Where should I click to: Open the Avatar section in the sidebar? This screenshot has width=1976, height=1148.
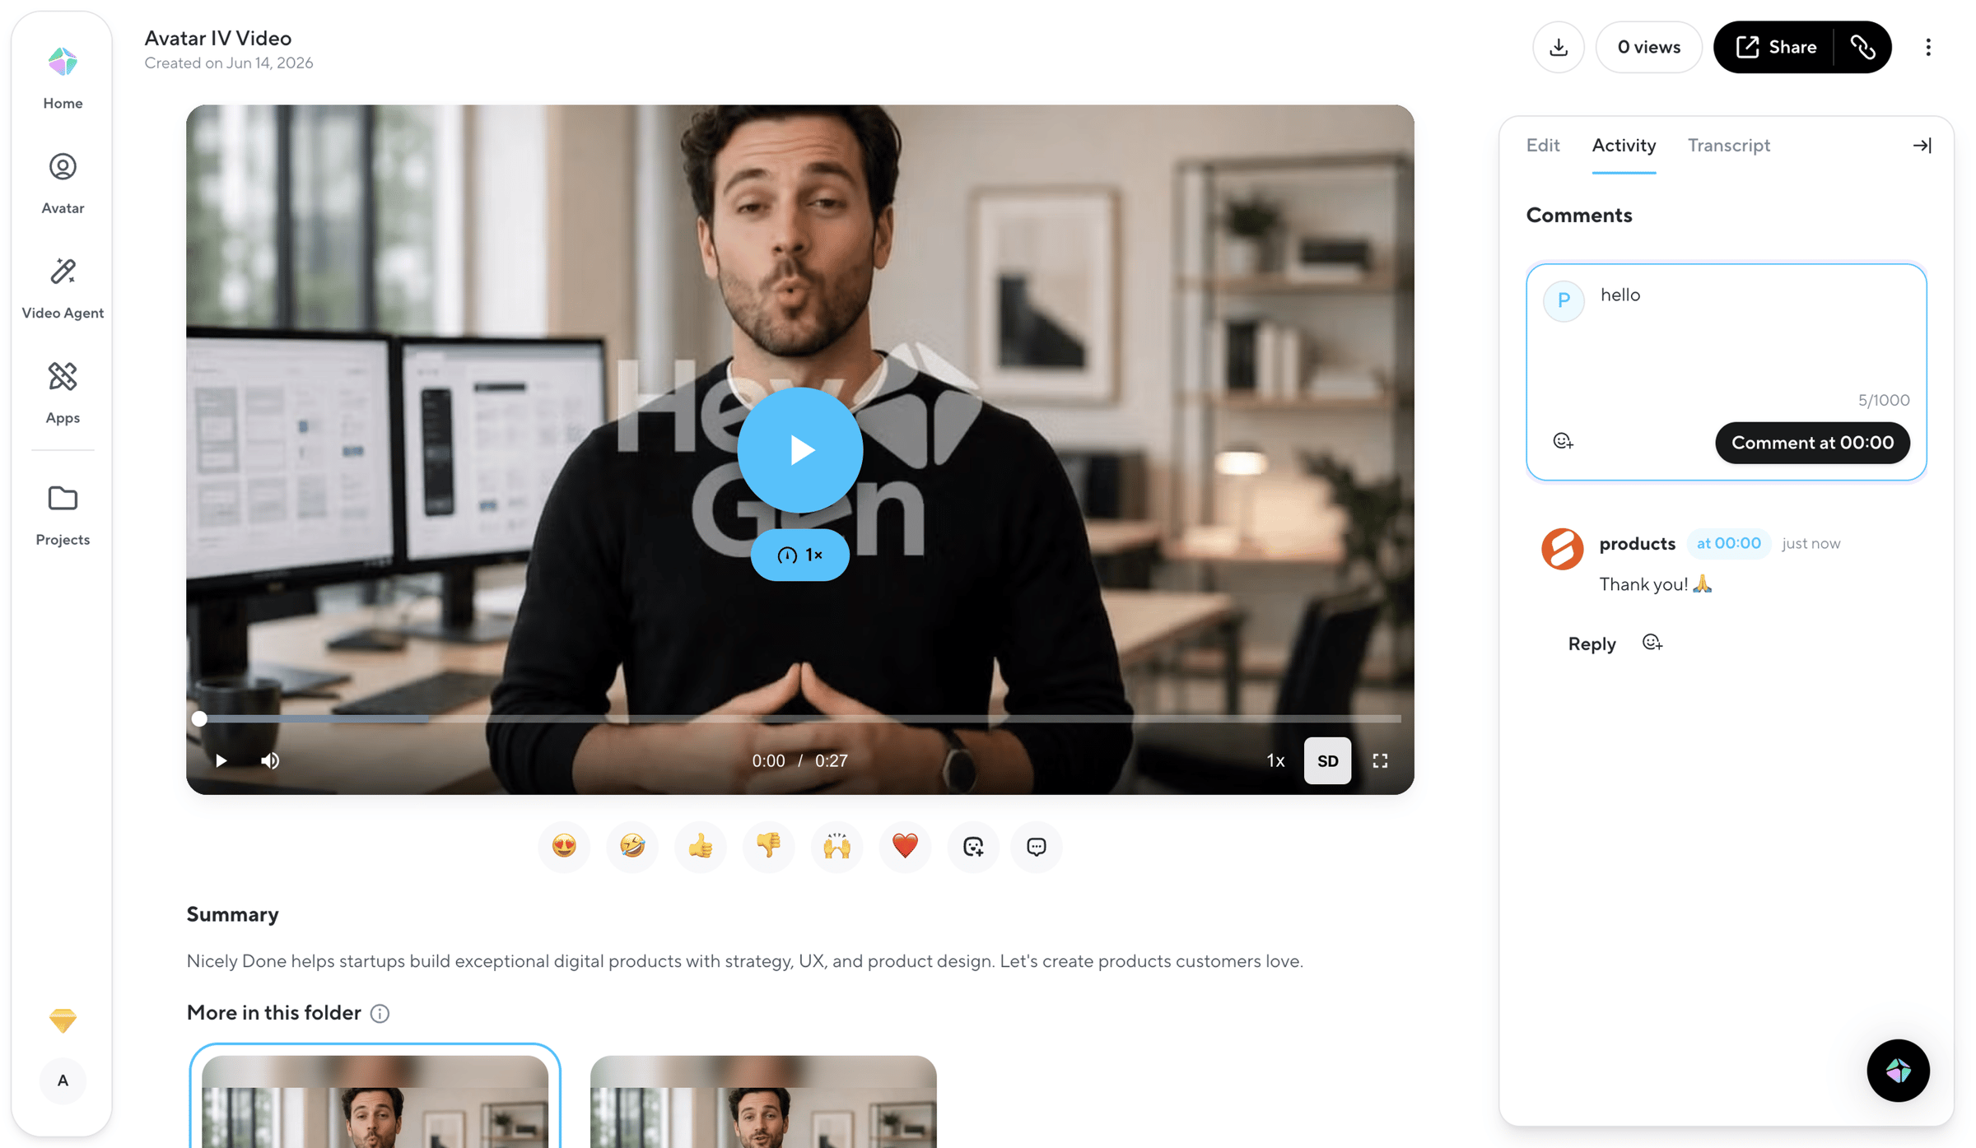coord(63,184)
